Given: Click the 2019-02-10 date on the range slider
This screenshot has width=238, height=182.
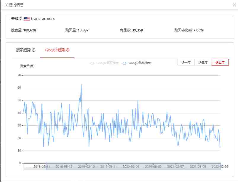Looking at the screenshot, I should click(86, 167).
